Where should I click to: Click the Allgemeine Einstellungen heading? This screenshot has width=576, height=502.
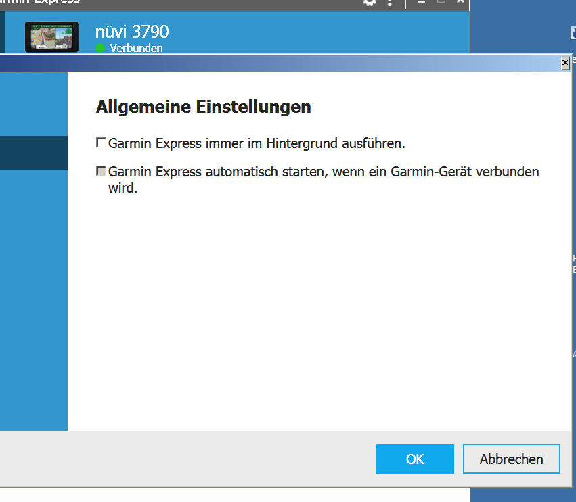pos(204,107)
